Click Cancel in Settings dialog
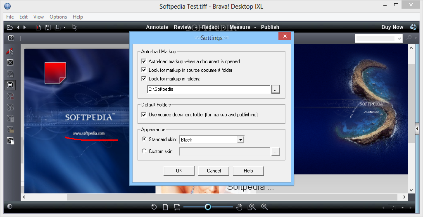Screen dimensions: 423x217 point(214,171)
